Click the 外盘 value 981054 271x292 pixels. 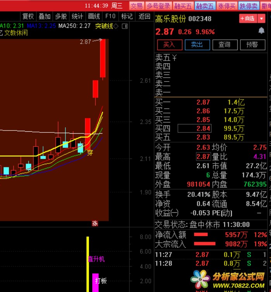pos(199,184)
